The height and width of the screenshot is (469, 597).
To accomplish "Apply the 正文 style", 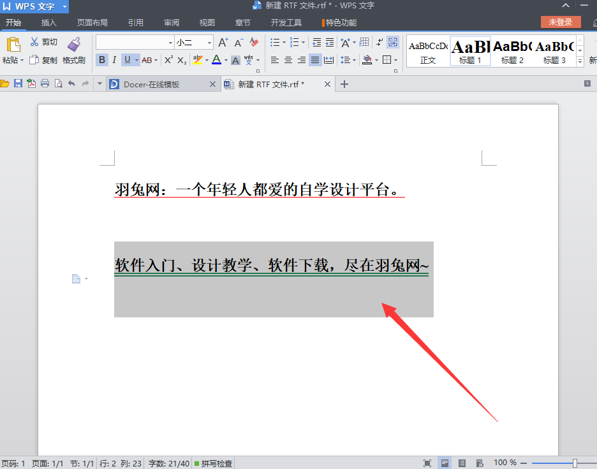I will click(x=428, y=52).
